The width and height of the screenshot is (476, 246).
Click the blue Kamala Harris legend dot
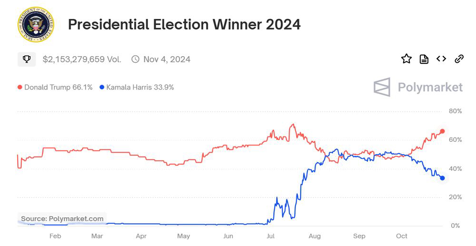pyautogui.click(x=102, y=87)
